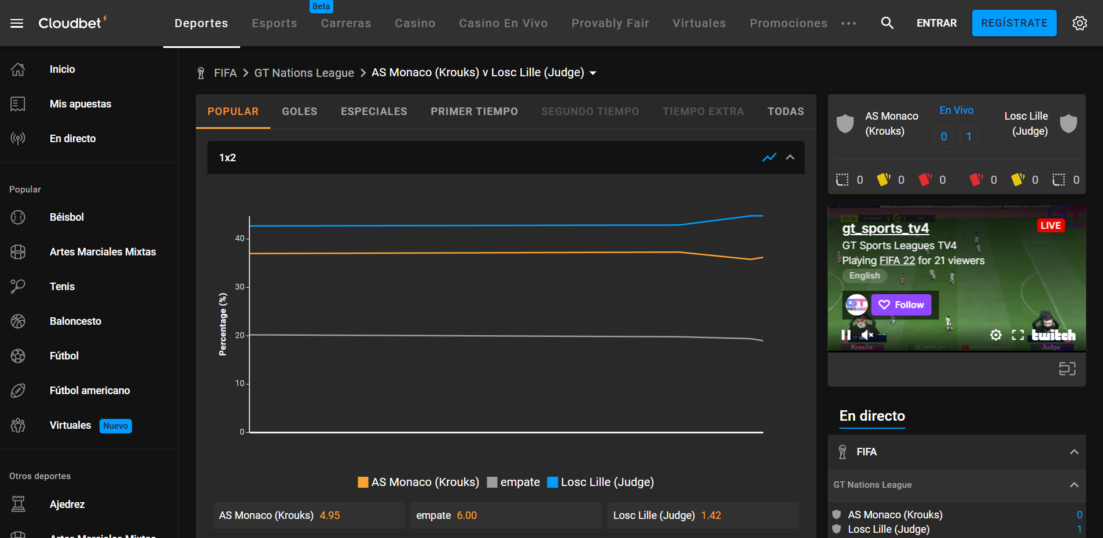Click the Artes Marciales Mixtas icon

tap(18, 252)
